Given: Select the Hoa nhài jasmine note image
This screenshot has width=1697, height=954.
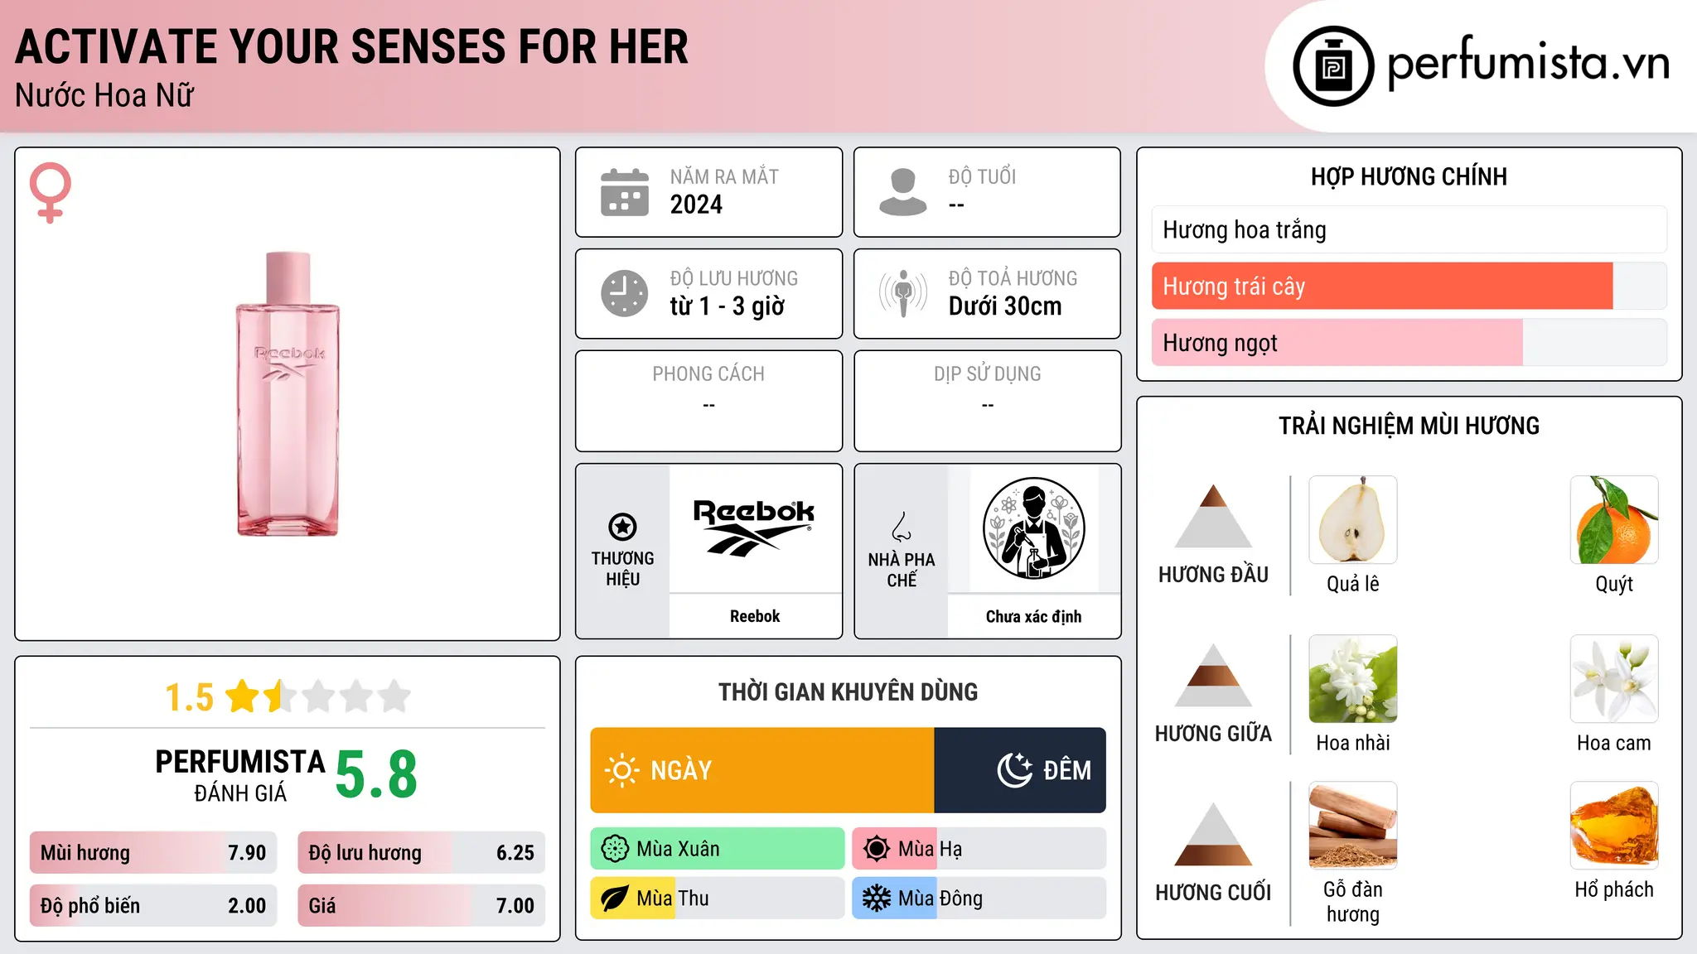Looking at the screenshot, I should [x=1353, y=679].
